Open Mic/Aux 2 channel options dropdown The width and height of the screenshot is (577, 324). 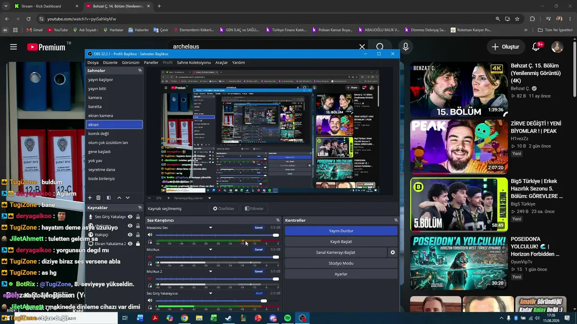(x=211, y=272)
